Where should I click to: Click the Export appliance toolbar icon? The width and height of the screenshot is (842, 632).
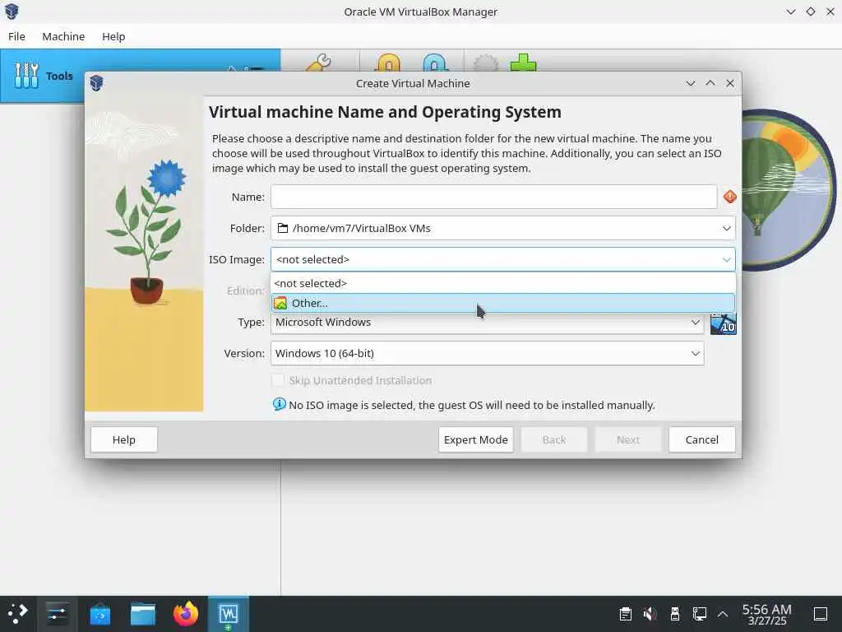click(x=435, y=63)
